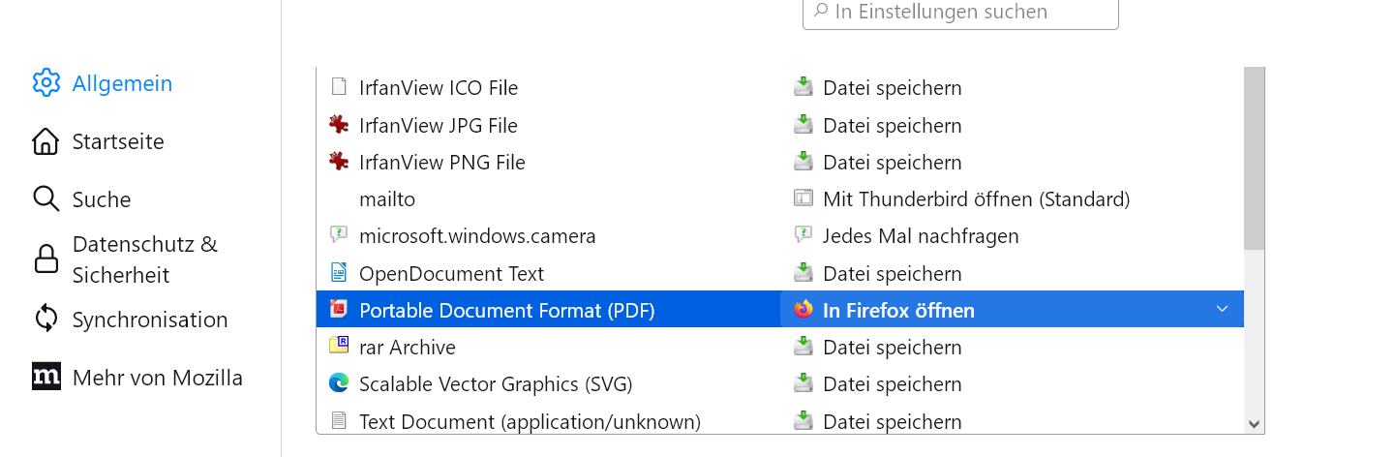Click the Startseite house icon
Screen dimensions: 1395x457
point(45,141)
